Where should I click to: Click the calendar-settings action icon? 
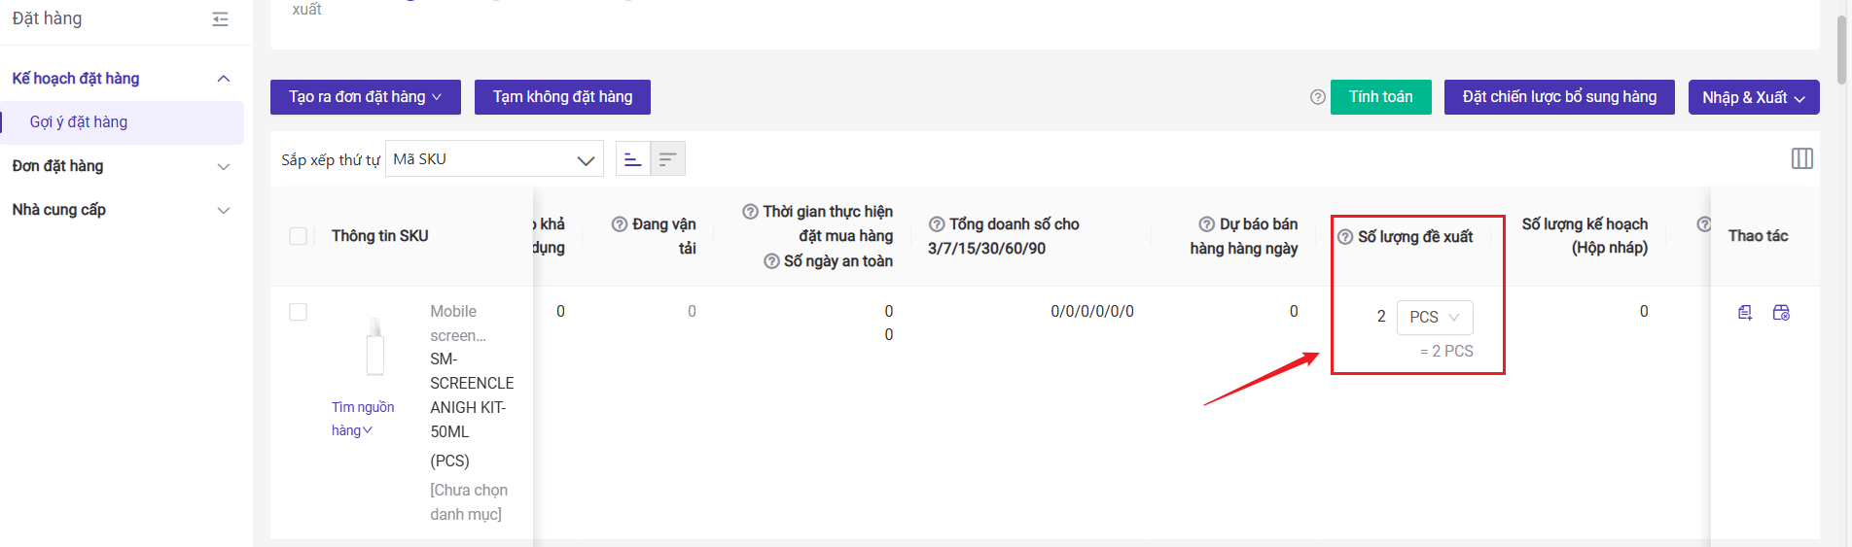1781,313
